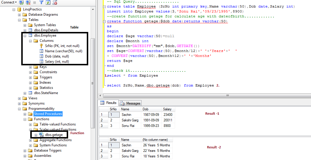Click the Synonyms folder icon
This screenshot has width=311, height=160.
pos(24,103)
